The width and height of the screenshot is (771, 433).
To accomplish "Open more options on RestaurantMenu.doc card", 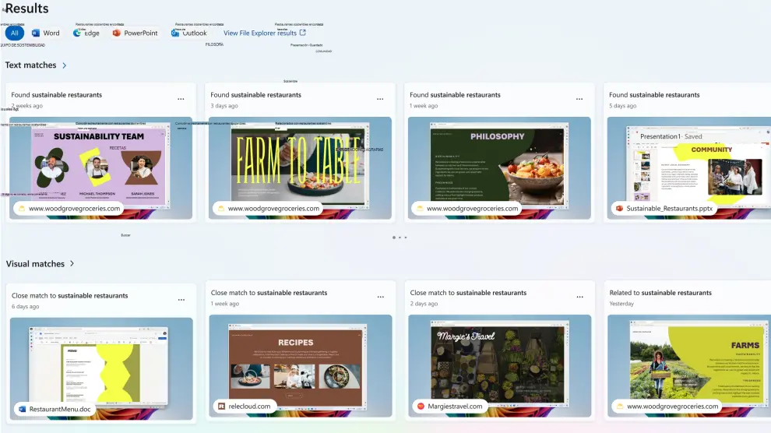I will click(x=181, y=299).
